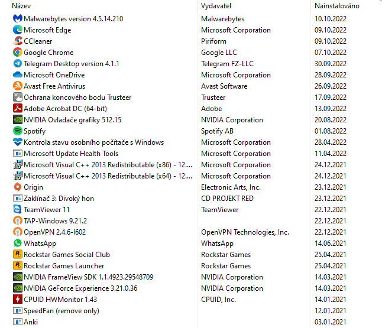Click publisher Google LLC cell
This screenshot has height=328, width=382.
219,53
